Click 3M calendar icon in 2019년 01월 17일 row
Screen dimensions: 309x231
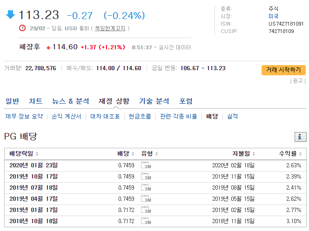[146, 210]
